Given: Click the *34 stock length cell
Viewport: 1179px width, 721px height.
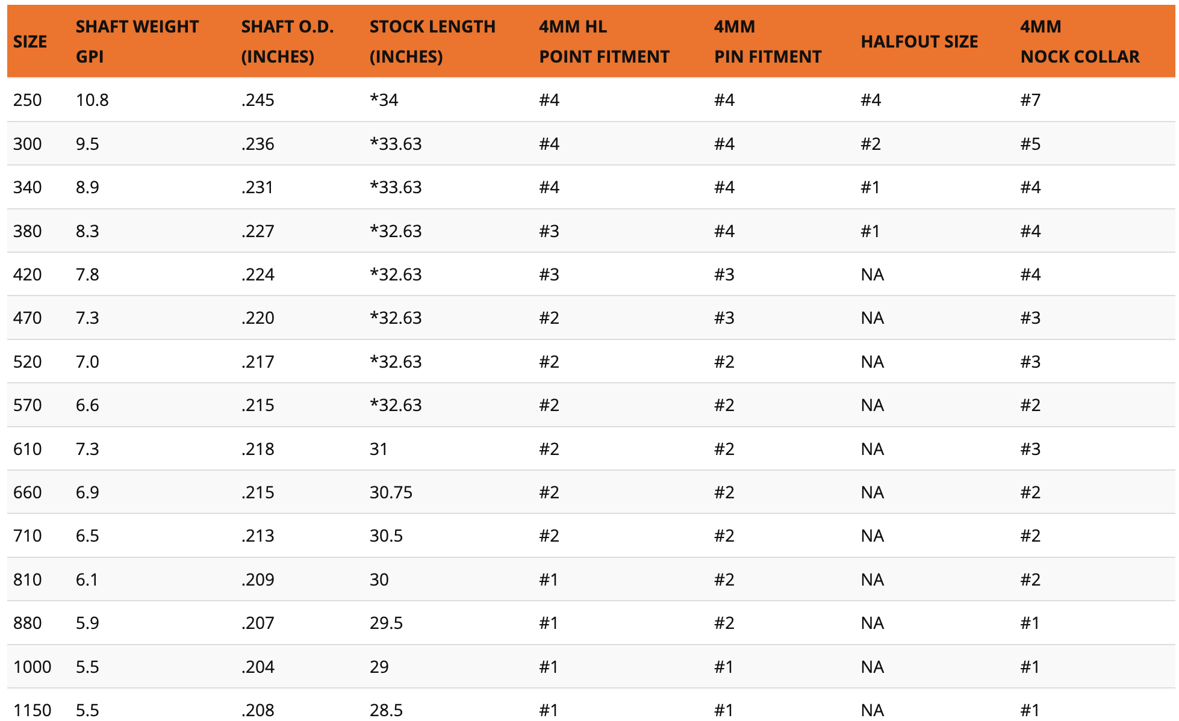Looking at the screenshot, I should [x=384, y=100].
